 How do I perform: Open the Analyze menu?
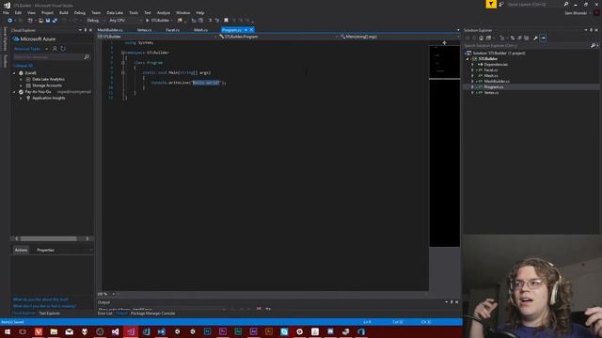[163, 12]
